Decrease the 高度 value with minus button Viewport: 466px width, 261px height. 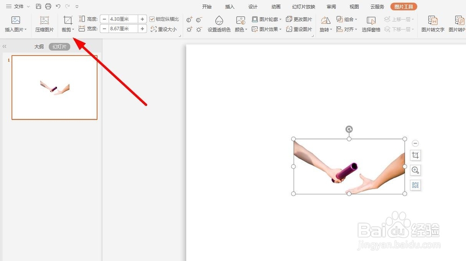[104, 19]
